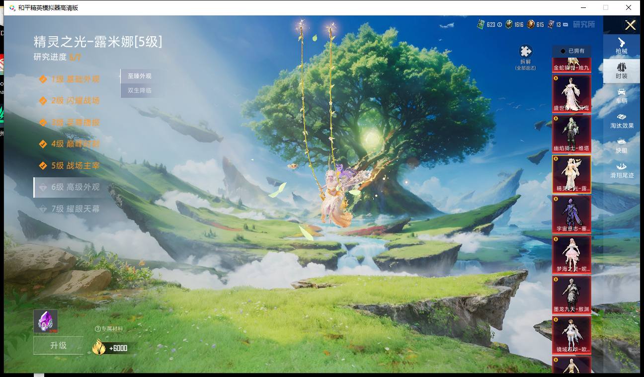Select the 至臻外观 appearance tab
This screenshot has height=377, width=644.
click(x=139, y=76)
